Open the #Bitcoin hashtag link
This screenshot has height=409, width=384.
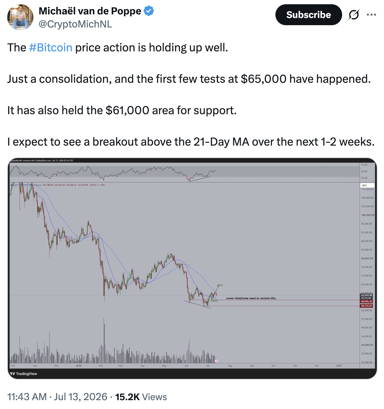[50, 48]
